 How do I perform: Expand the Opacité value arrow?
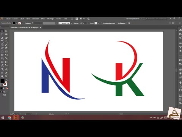click(x=88, y=23)
